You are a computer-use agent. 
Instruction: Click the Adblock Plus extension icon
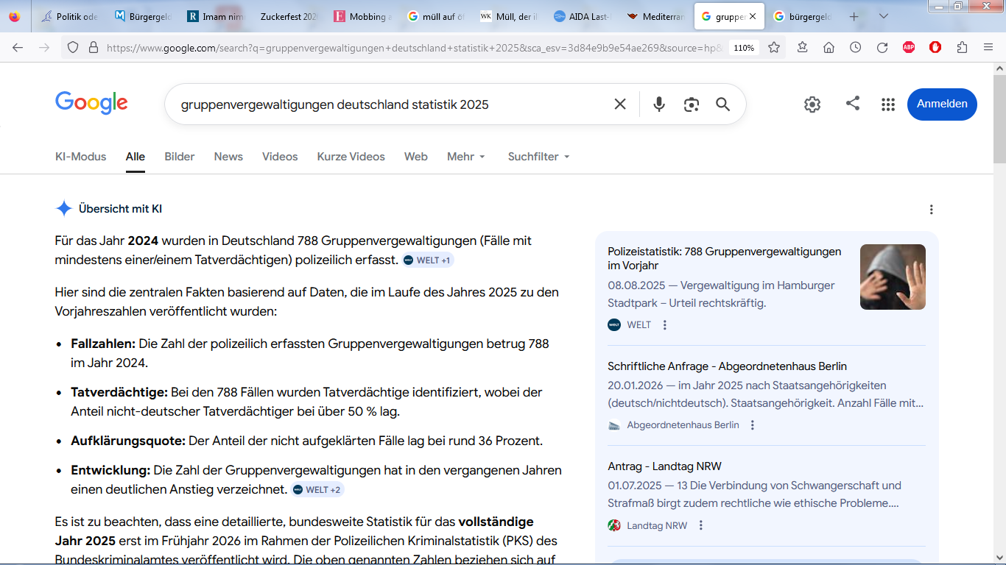[909, 47]
